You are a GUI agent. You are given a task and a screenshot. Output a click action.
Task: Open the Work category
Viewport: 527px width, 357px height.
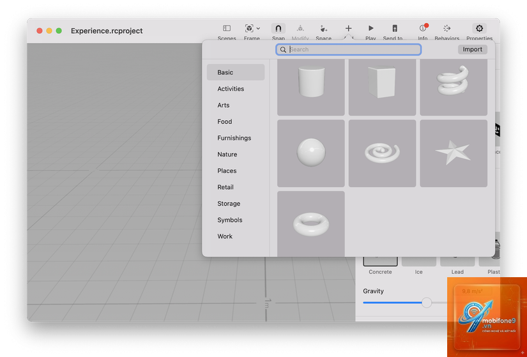[x=236, y=236]
